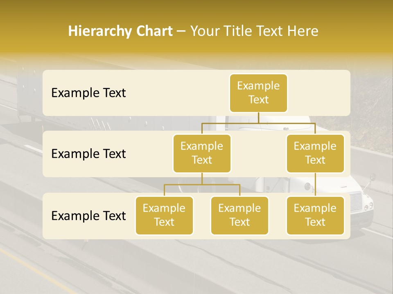
Task: Select the bottom-row middle gold box
Action: [x=239, y=215]
